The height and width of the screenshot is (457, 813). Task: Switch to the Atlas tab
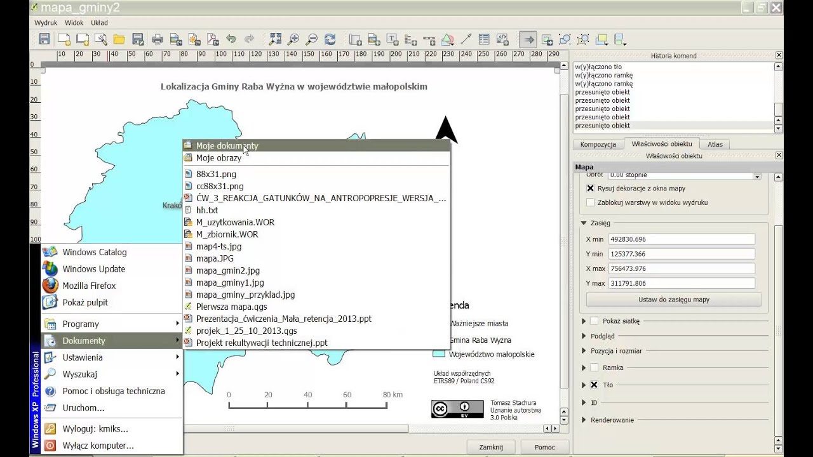[x=715, y=144]
